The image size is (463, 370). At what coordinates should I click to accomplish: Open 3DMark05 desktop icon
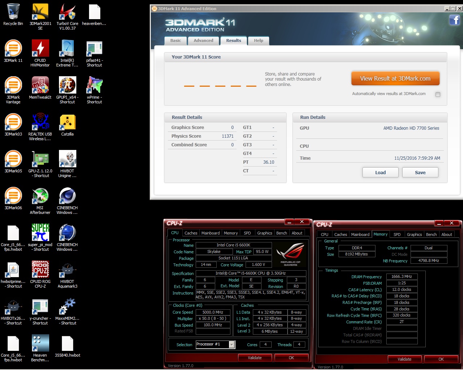[x=13, y=159]
